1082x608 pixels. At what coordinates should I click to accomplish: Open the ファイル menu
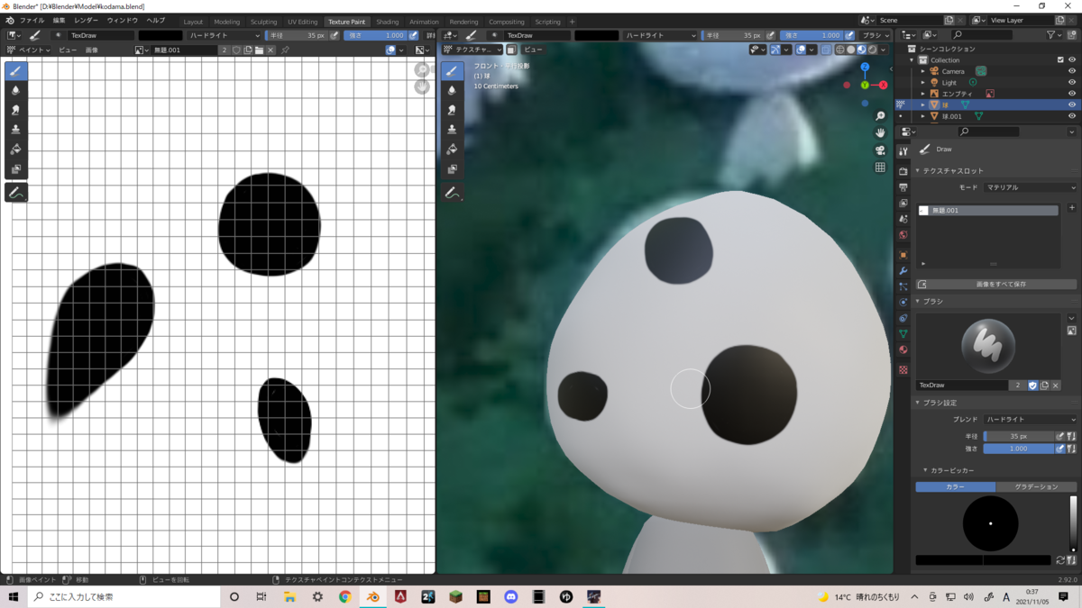pyautogui.click(x=32, y=21)
